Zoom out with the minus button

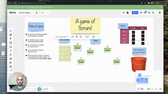pyautogui.click(x=152, y=89)
